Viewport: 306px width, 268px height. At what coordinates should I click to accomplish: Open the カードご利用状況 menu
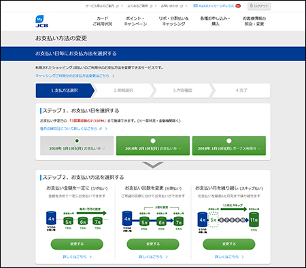(102, 21)
